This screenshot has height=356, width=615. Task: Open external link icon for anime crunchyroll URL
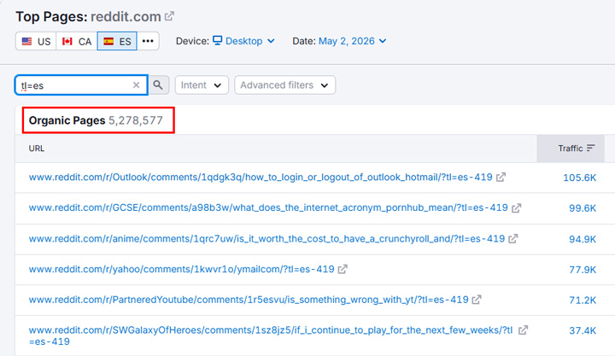pos(513,238)
